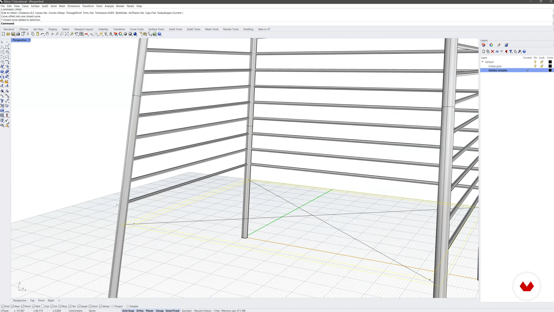Screen dimensions: 554x312
Task: Change the Lineas guia layer color swatch
Action: (x=550, y=66)
